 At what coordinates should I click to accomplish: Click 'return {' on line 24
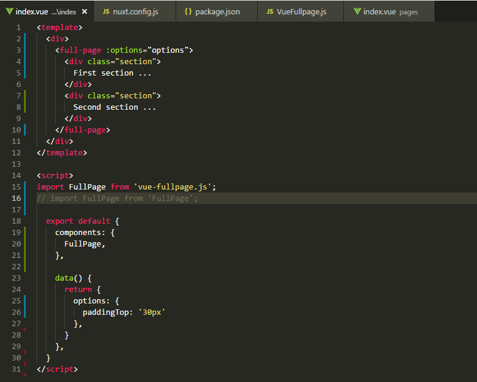[x=83, y=290]
